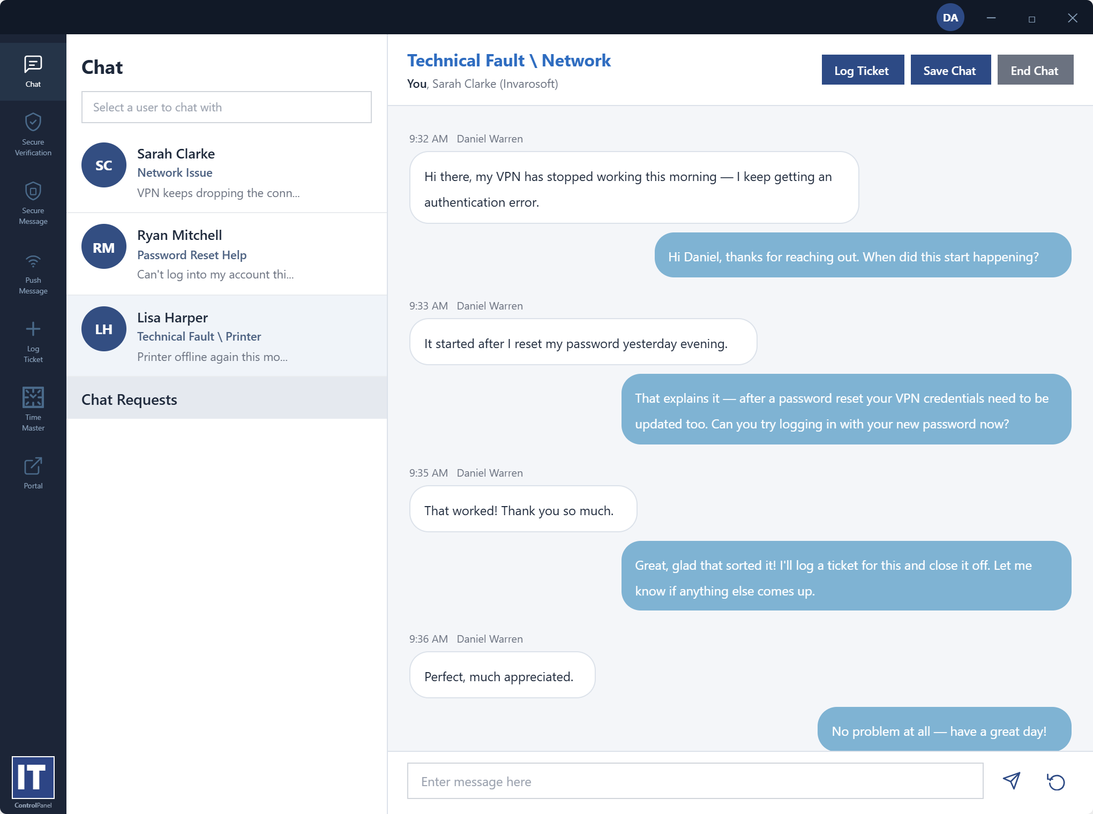Click the 'VPN keeps dropping the conn...' preview
Viewport: 1093px width, 814px height.
(219, 193)
